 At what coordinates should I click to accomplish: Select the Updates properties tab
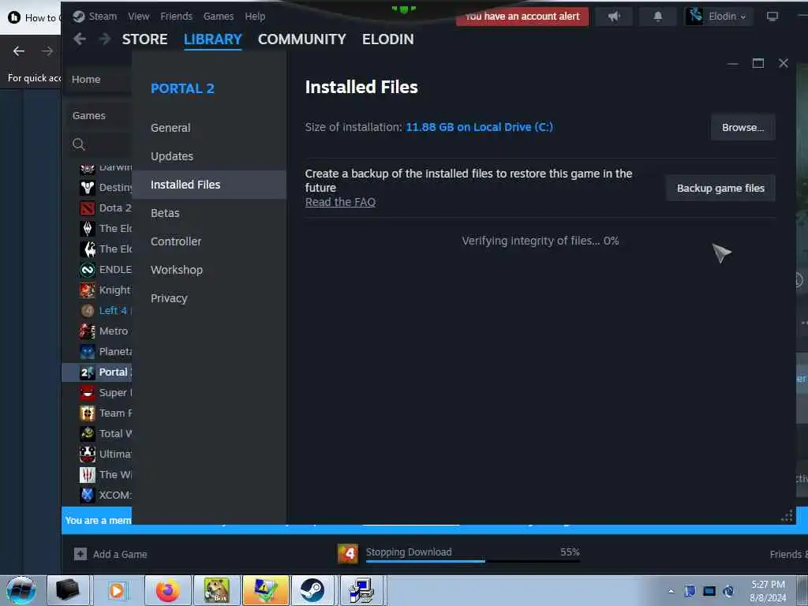(172, 156)
